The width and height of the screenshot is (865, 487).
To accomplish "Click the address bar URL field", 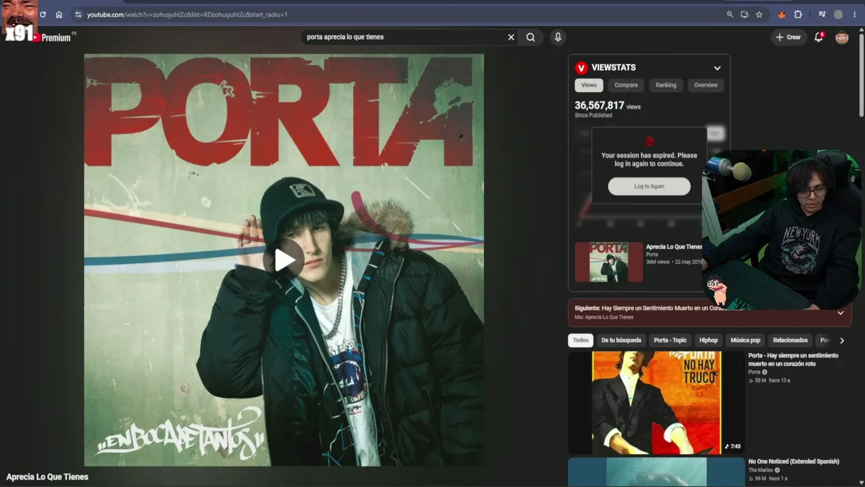I will coord(399,14).
